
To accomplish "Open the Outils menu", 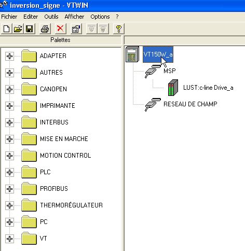I will pyautogui.click(x=51, y=17).
